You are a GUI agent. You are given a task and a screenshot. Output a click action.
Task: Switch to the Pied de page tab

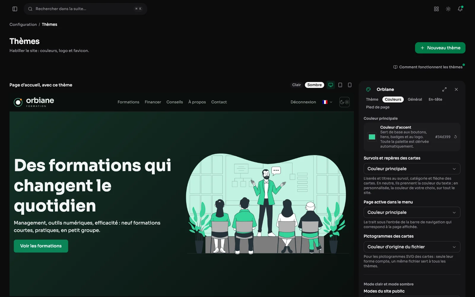pyautogui.click(x=378, y=107)
